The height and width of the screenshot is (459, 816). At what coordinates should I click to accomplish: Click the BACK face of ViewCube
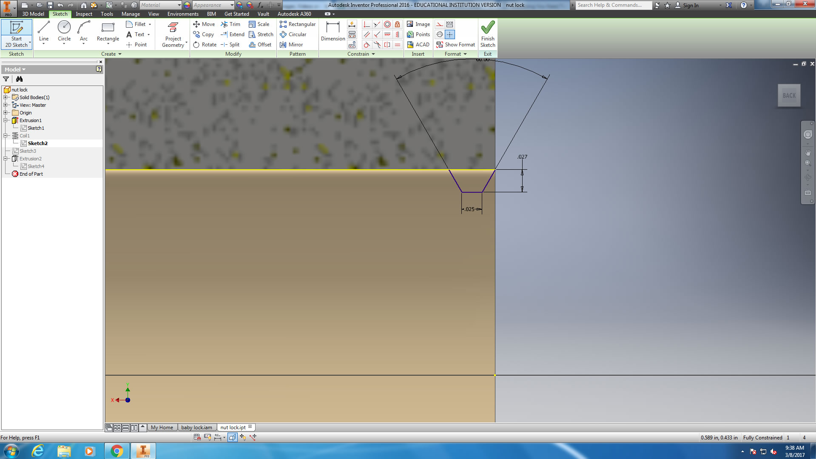(789, 96)
